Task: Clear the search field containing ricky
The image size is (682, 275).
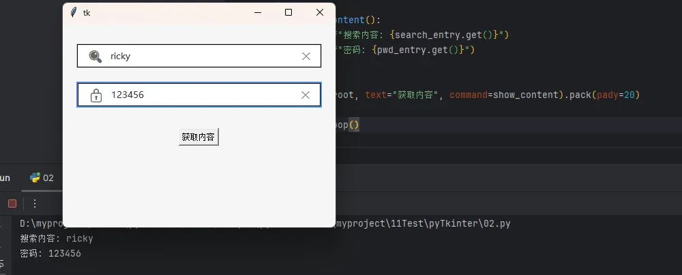Action: click(306, 56)
